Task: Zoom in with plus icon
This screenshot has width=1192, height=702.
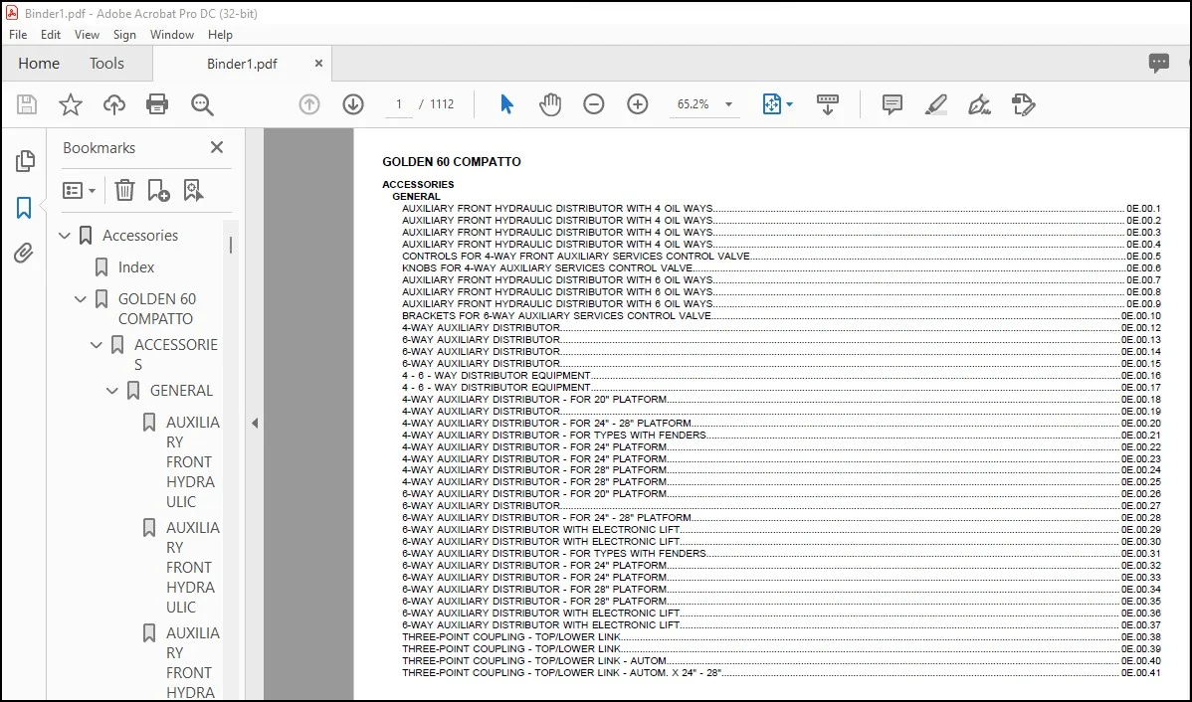Action: pyautogui.click(x=637, y=104)
